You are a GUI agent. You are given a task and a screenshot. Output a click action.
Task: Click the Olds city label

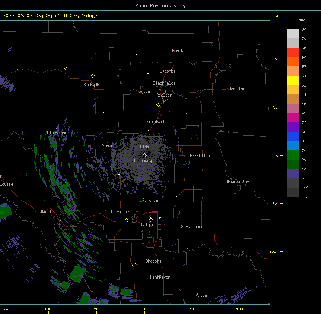pyautogui.click(x=144, y=147)
